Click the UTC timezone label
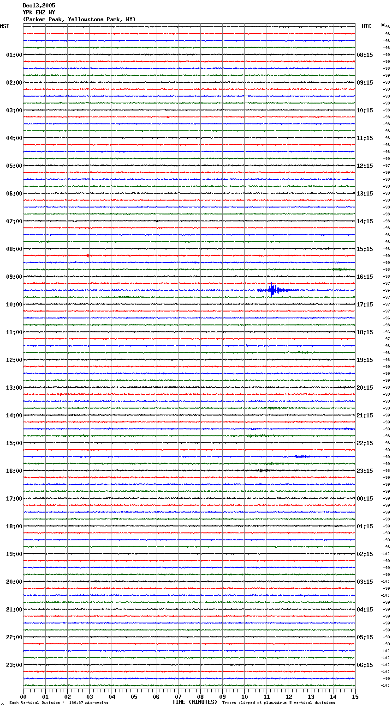Image resolution: width=392 pixels, height=709 pixels. 367,26
